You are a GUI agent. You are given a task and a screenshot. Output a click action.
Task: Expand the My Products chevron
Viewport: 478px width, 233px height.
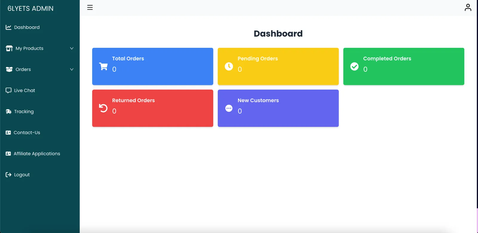72,48
